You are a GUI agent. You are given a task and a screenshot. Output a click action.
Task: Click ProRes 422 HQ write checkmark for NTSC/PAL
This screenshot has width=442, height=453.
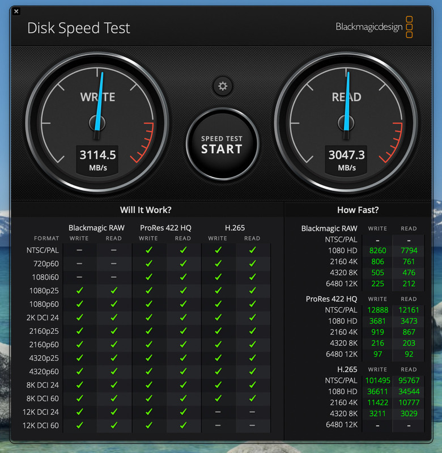point(148,250)
